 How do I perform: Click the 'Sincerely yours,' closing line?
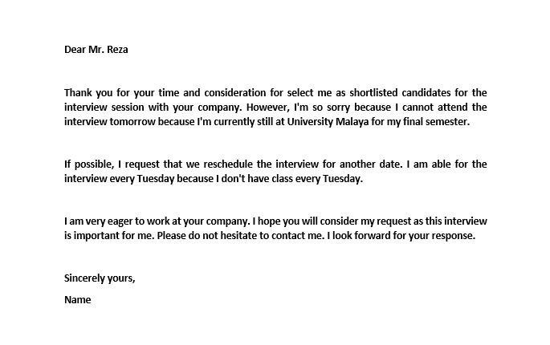100,278
